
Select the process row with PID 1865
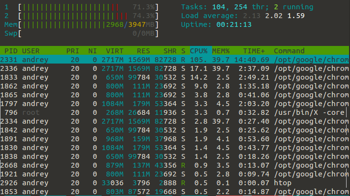tap(175, 95)
